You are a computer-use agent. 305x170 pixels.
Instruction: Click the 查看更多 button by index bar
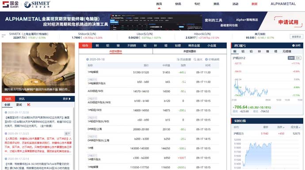pyautogui.click(x=297, y=37)
